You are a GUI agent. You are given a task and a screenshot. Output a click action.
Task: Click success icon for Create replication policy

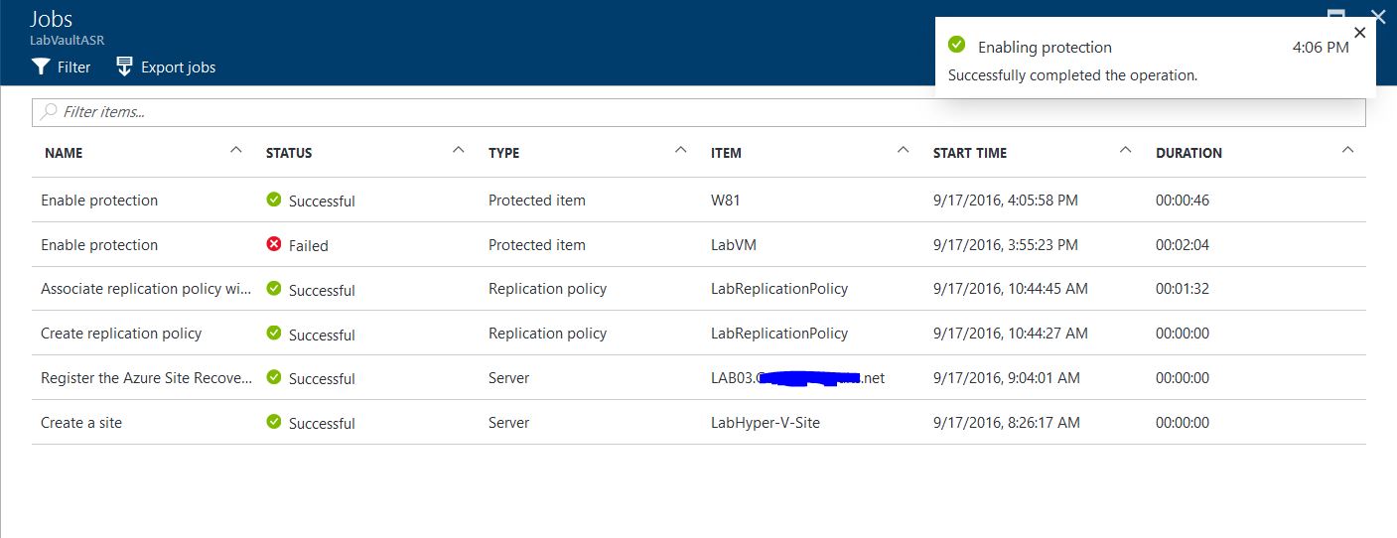tap(274, 334)
